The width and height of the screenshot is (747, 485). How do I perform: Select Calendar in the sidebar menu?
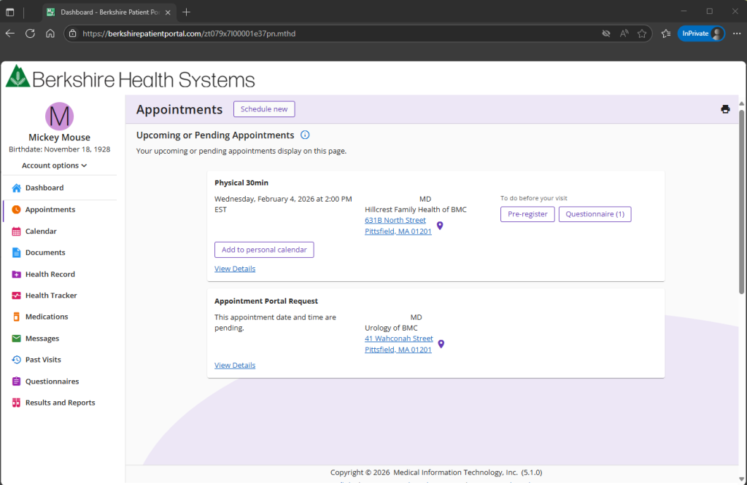[40, 232]
